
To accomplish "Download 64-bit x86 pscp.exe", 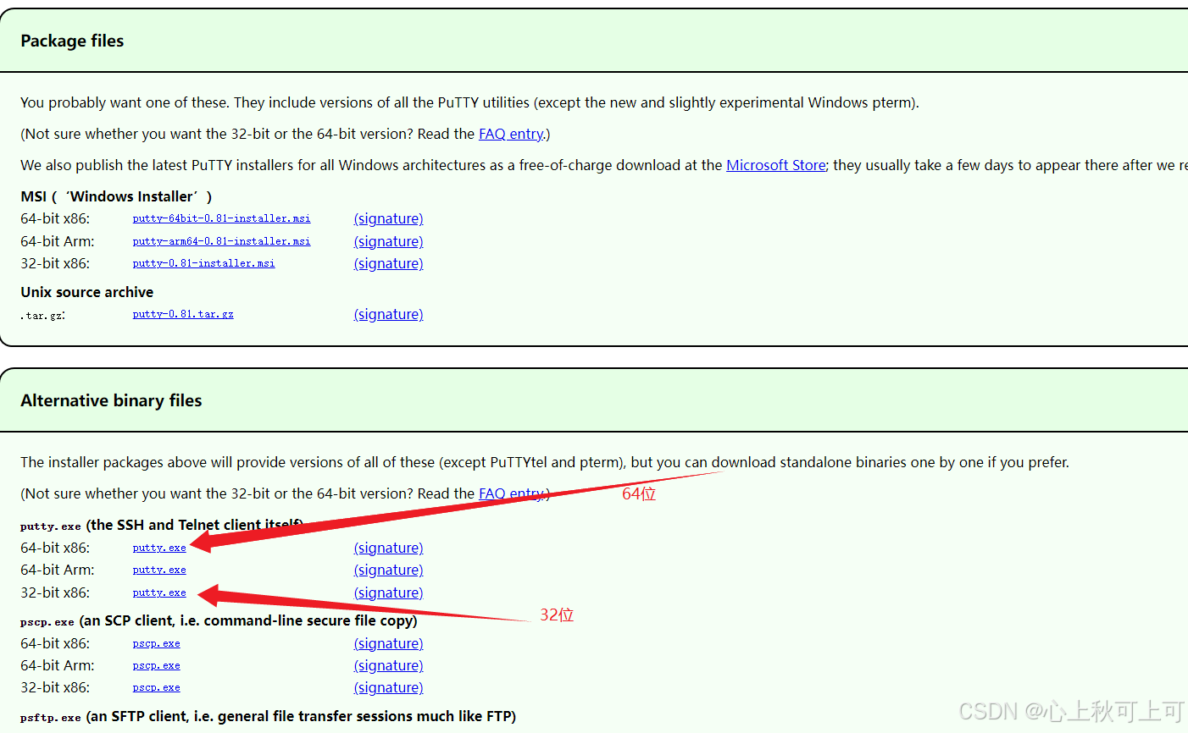I will pyautogui.click(x=156, y=643).
